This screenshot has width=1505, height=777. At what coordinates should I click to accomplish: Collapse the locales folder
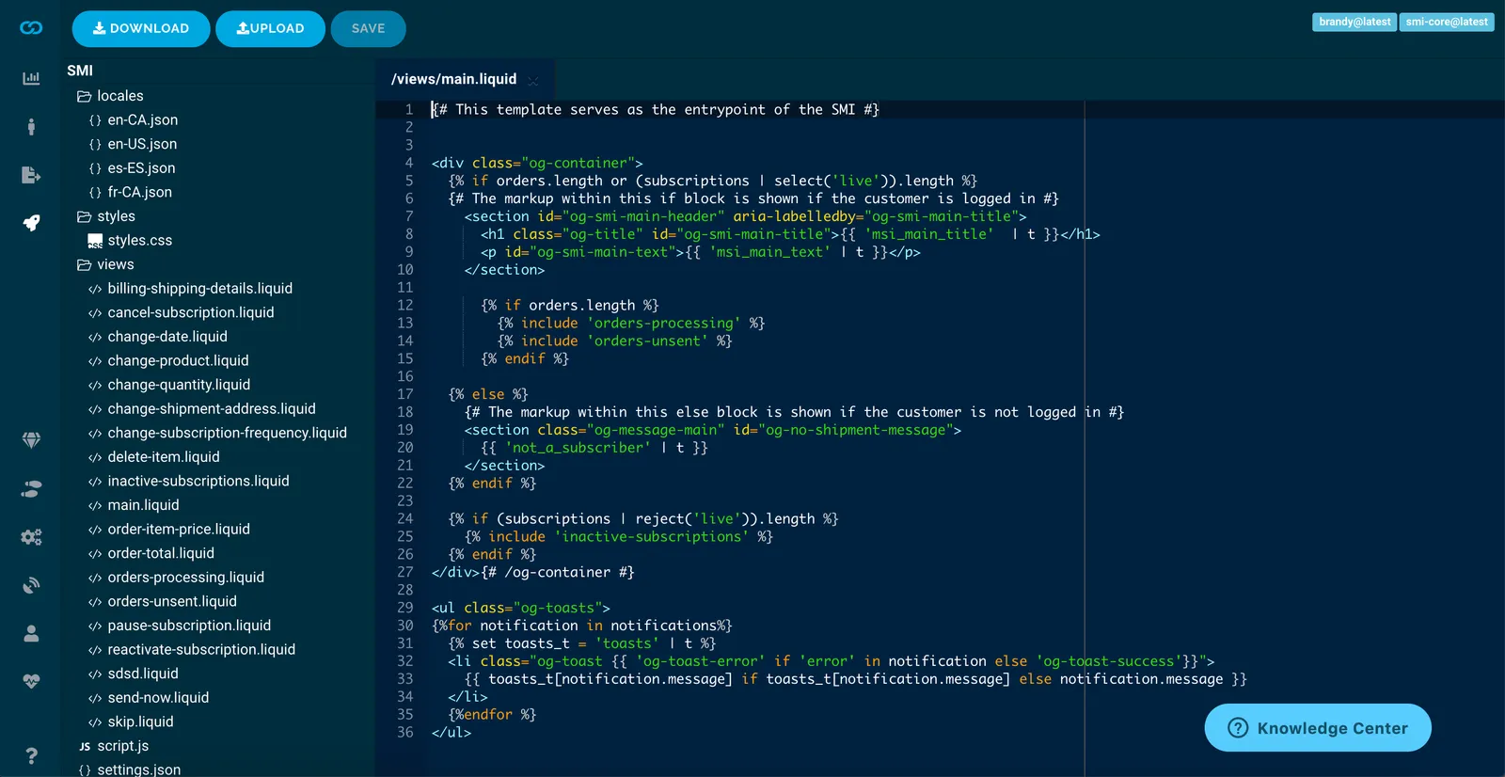coord(110,96)
